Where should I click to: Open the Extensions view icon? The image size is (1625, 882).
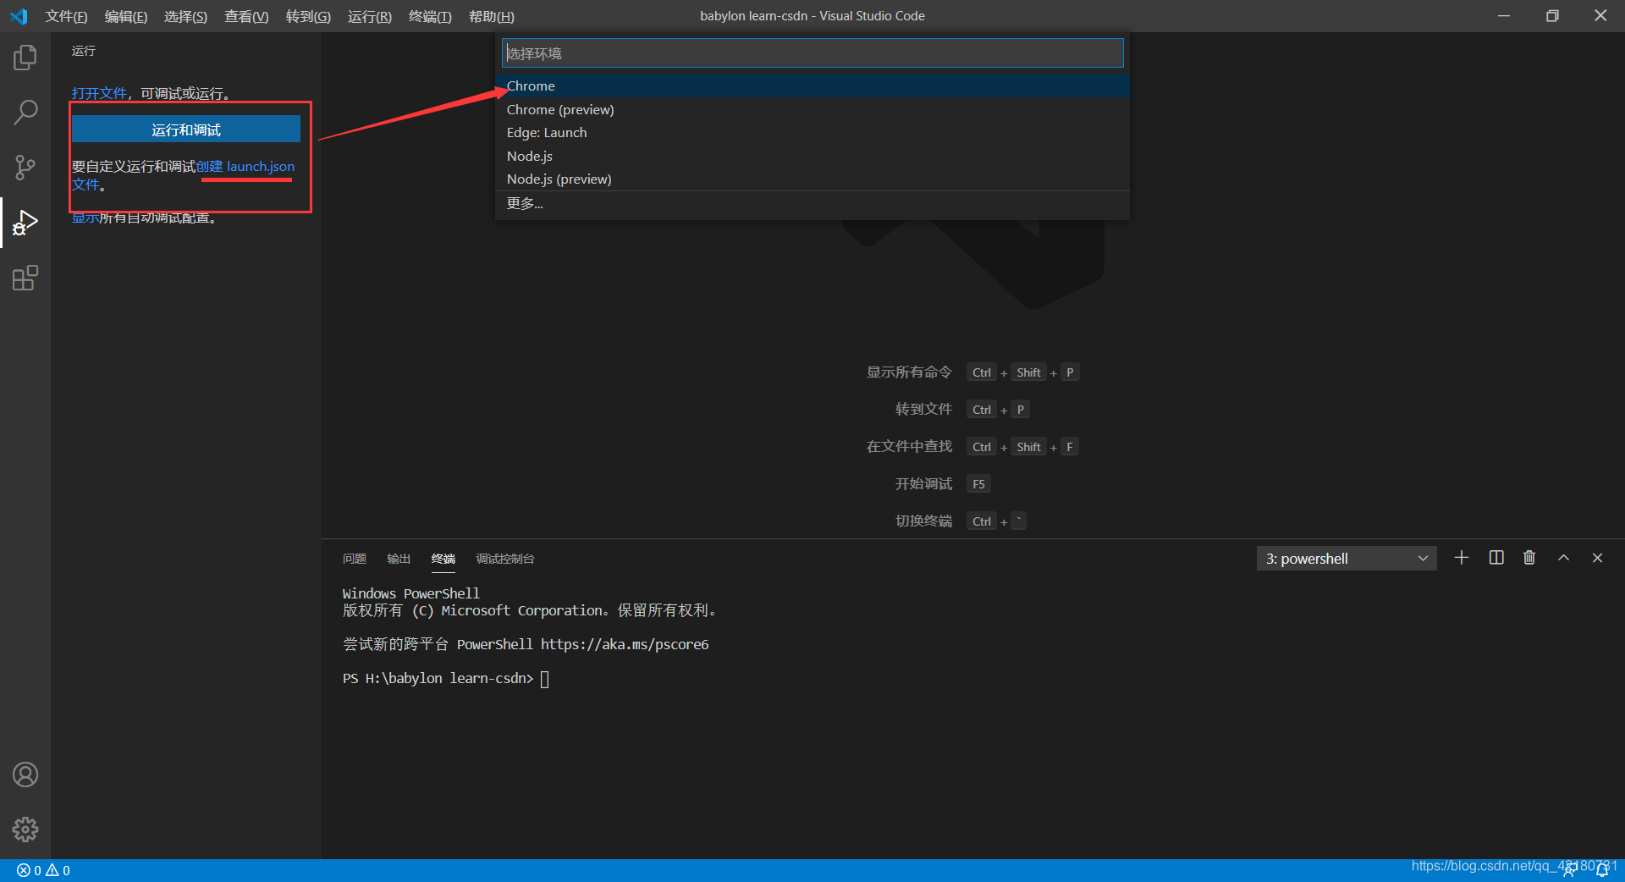pos(25,278)
